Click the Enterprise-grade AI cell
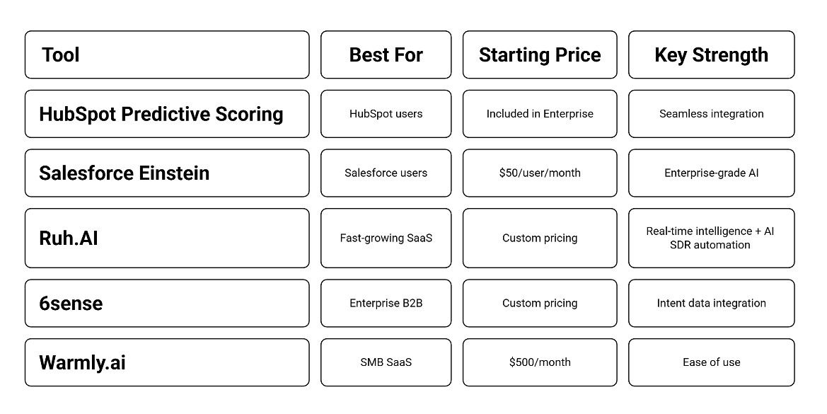This screenshot has width=827, height=414. (x=711, y=173)
